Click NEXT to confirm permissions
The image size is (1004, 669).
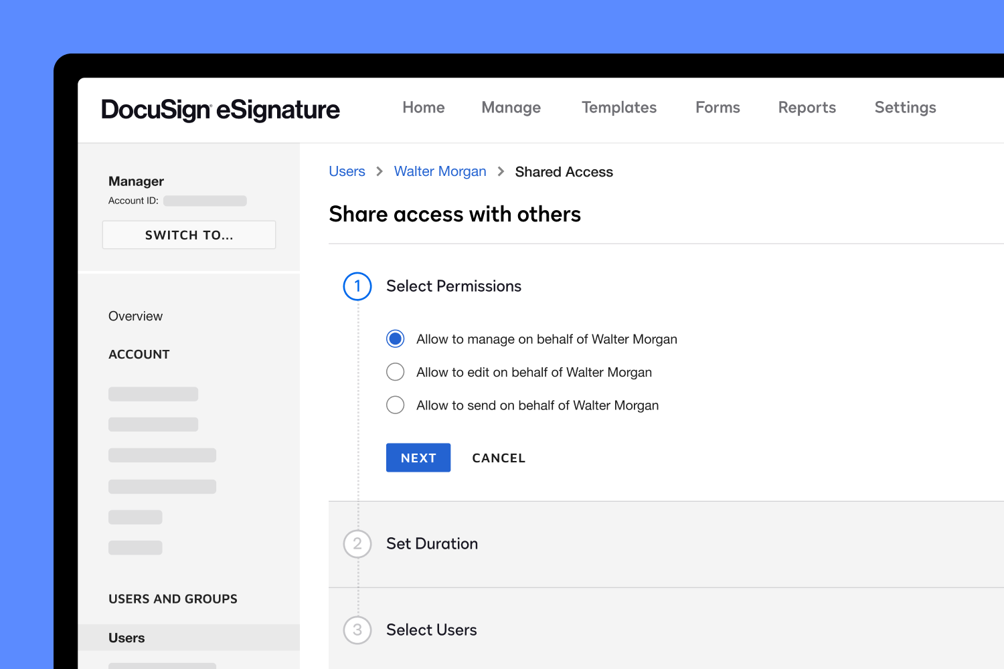[x=418, y=458]
